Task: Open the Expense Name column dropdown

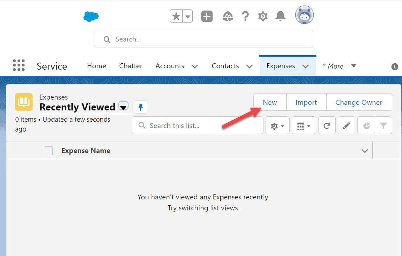Action: pyautogui.click(x=365, y=150)
